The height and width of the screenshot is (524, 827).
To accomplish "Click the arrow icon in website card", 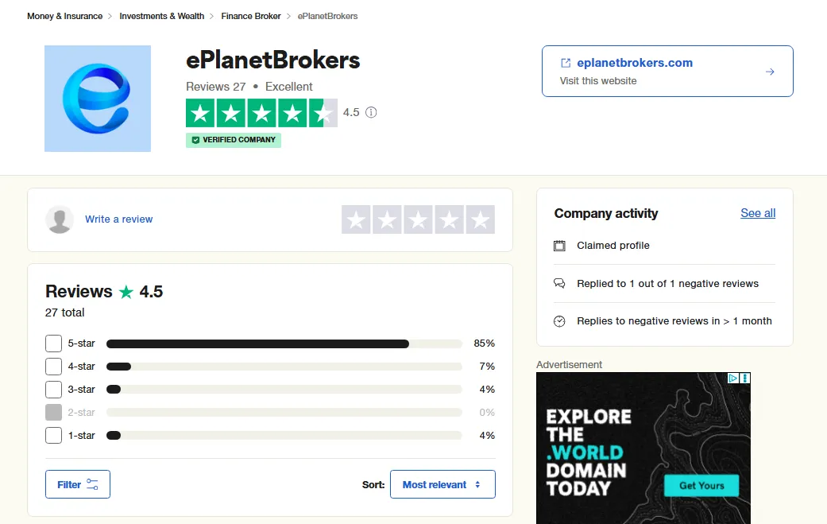I will tap(769, 72).
